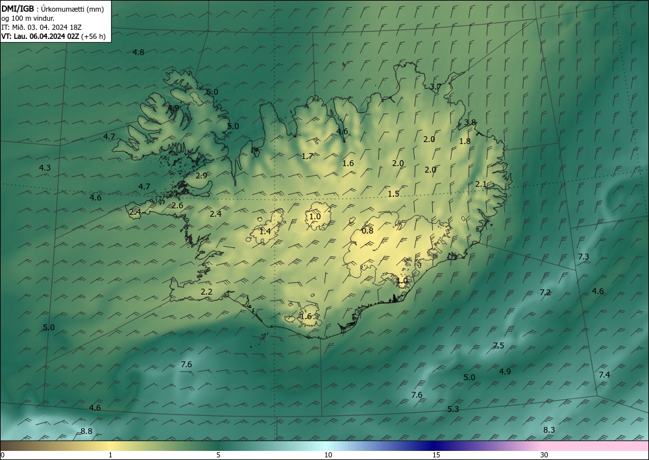Click the 3.7 value on the map

[x=435, y=87]
